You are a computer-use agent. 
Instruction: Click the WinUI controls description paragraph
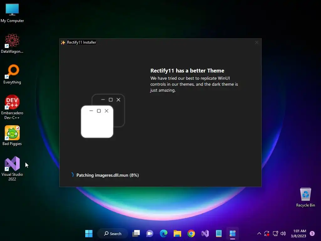point(194,84)
